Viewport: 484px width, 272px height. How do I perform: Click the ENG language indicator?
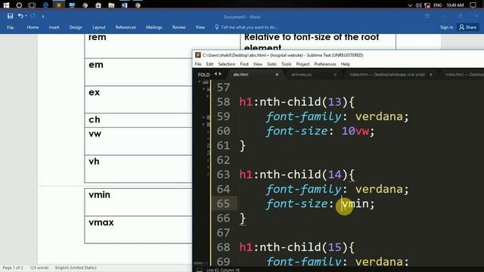[x=437, y=5]
